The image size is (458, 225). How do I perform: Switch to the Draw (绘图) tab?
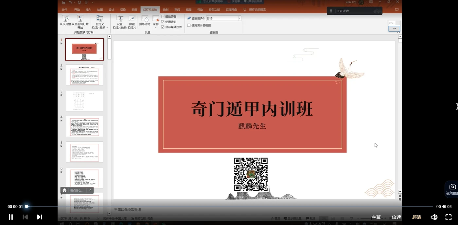tap(100, 9)
